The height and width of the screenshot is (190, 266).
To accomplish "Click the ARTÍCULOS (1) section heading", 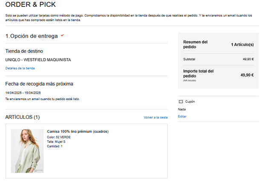I will (x=23, y=117).
